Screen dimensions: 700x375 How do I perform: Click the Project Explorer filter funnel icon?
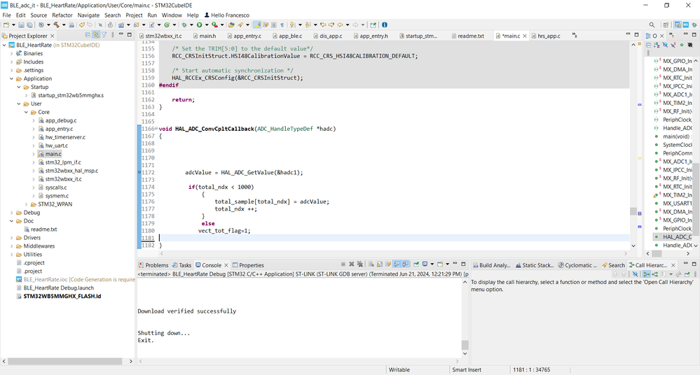tap(104, 35)
